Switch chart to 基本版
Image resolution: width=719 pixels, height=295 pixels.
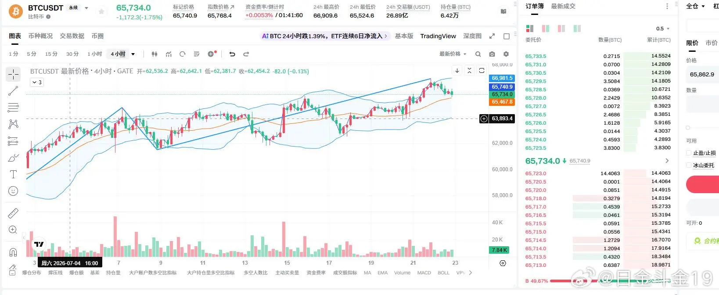click(404, 36)
